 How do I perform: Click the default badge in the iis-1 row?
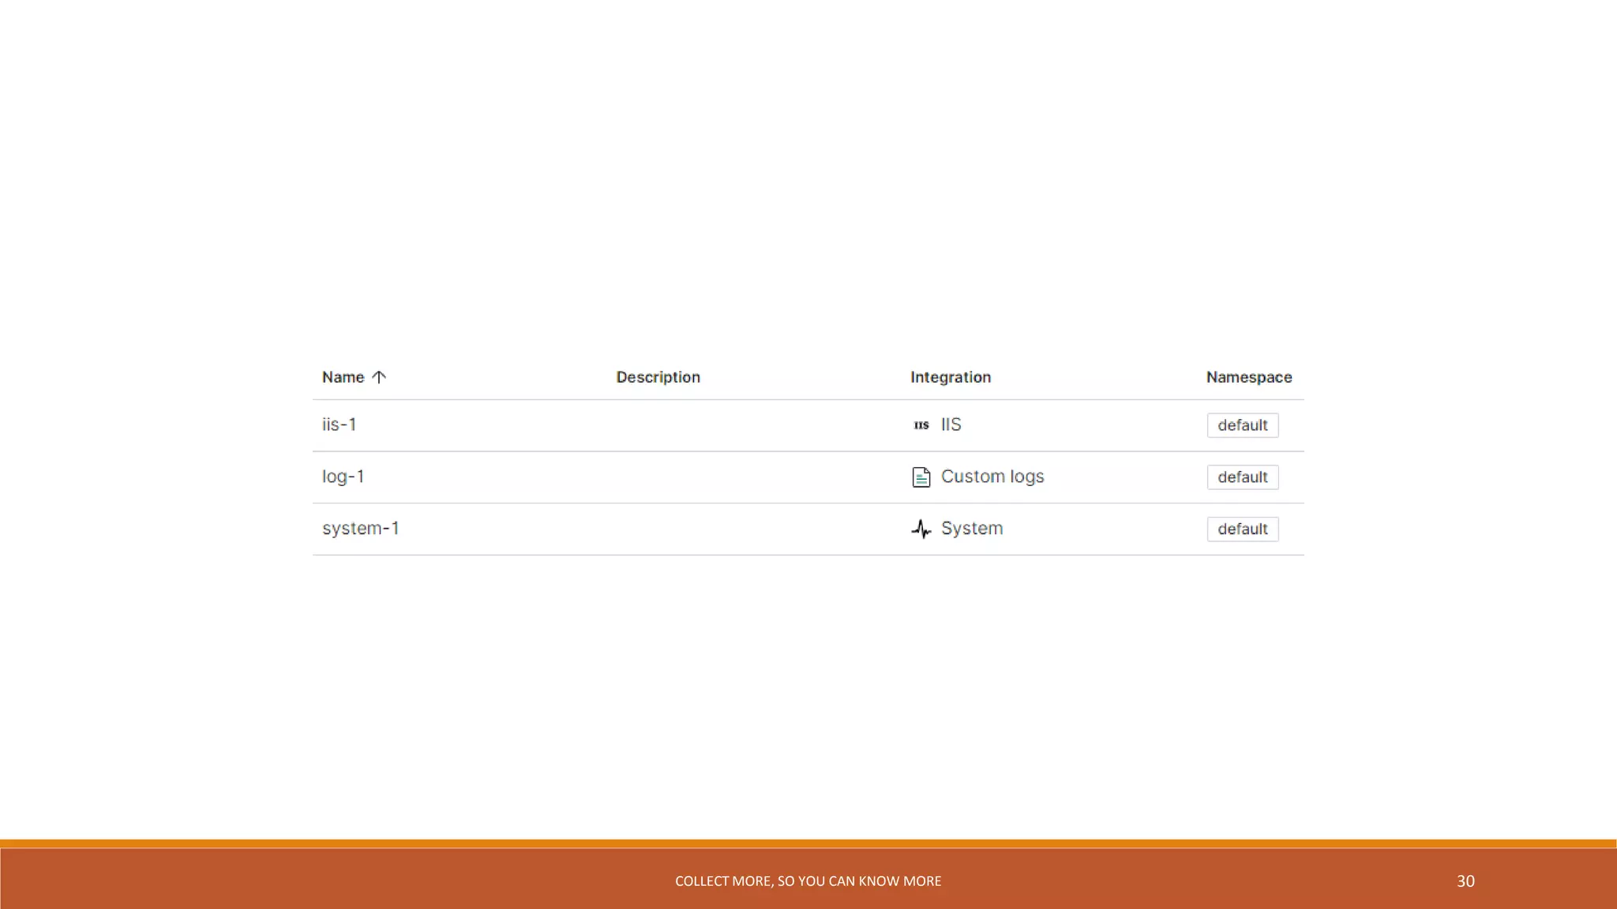tap(1242, 425)
